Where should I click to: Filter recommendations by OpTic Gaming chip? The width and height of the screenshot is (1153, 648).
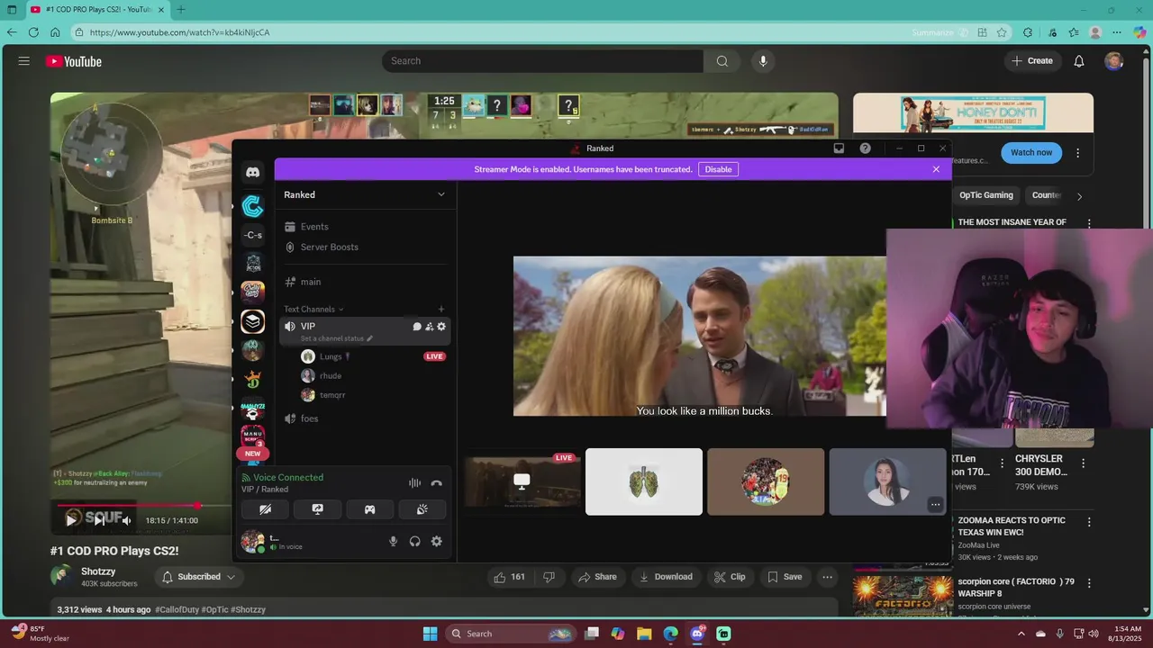[x=986, y=195]
